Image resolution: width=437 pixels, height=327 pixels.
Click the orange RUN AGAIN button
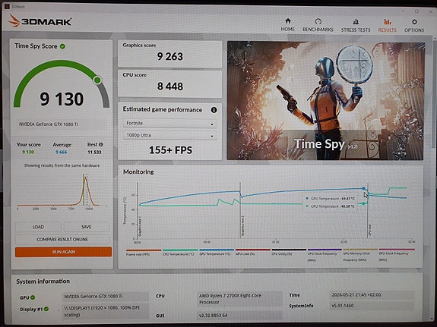[x=64, y=252]
